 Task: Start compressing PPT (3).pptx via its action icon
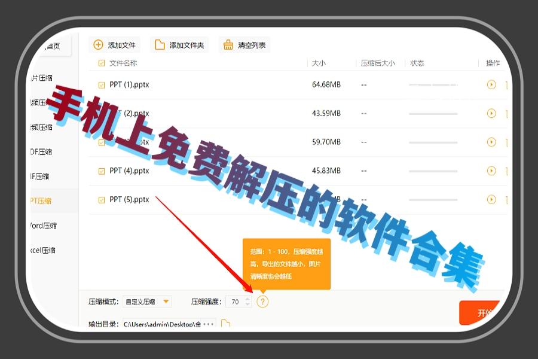(491, 142)
